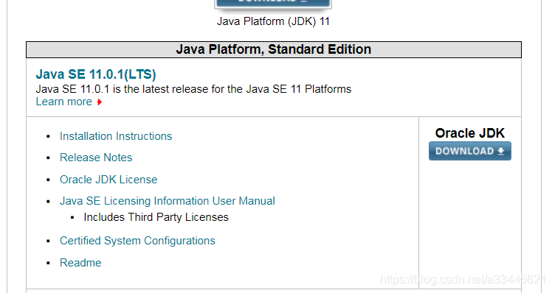The image size is (552, 293).
Task: Select the 'Includes Third Party Licenses' text
Action: (x=156, y=217)
